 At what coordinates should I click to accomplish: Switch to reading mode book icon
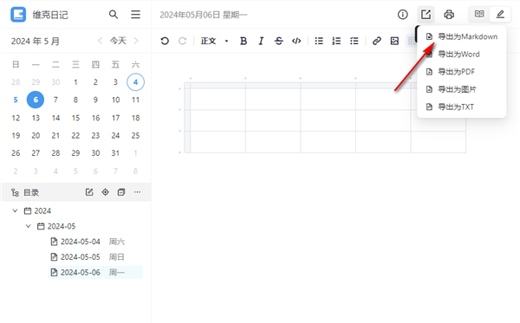click(x=479, y=14)
